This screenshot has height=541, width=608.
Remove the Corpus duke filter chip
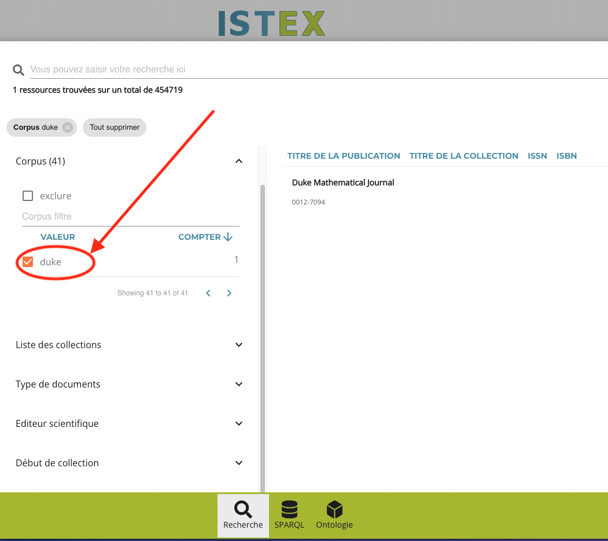coord(68,127)
